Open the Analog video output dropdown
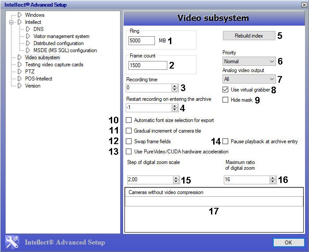309x252 pixels. (249, 79)
